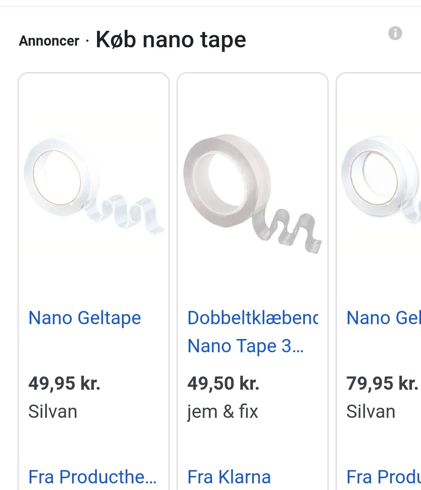Click the ad info icon
Screen dimensions: 421x490
[395, 33]
